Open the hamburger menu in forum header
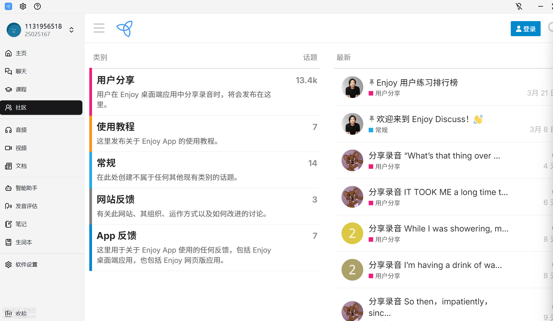 99,28
